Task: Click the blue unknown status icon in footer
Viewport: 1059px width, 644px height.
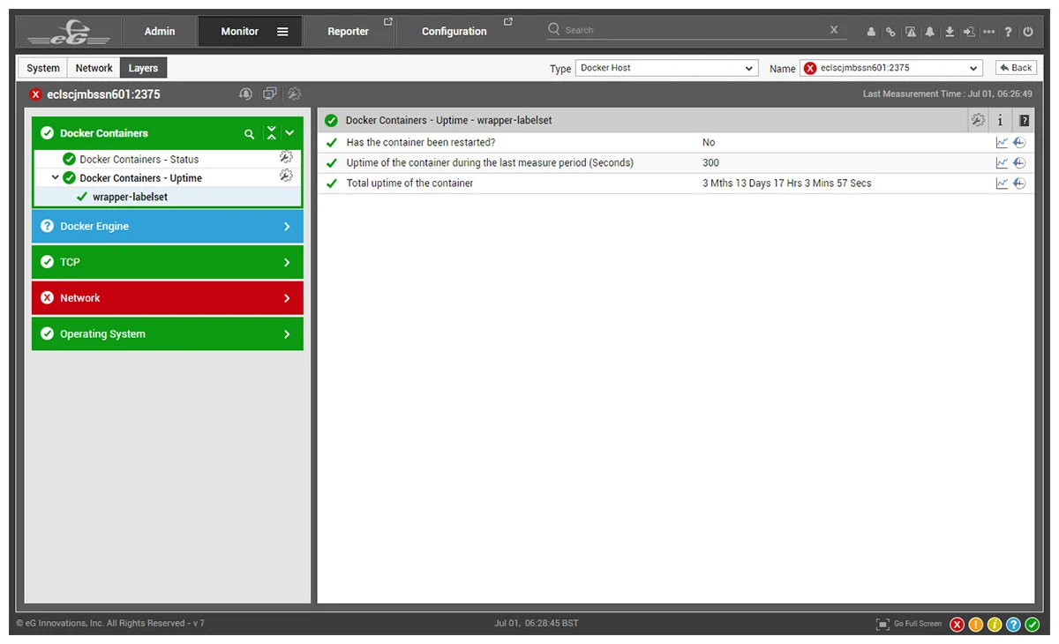Action: tap(1013, 625)
